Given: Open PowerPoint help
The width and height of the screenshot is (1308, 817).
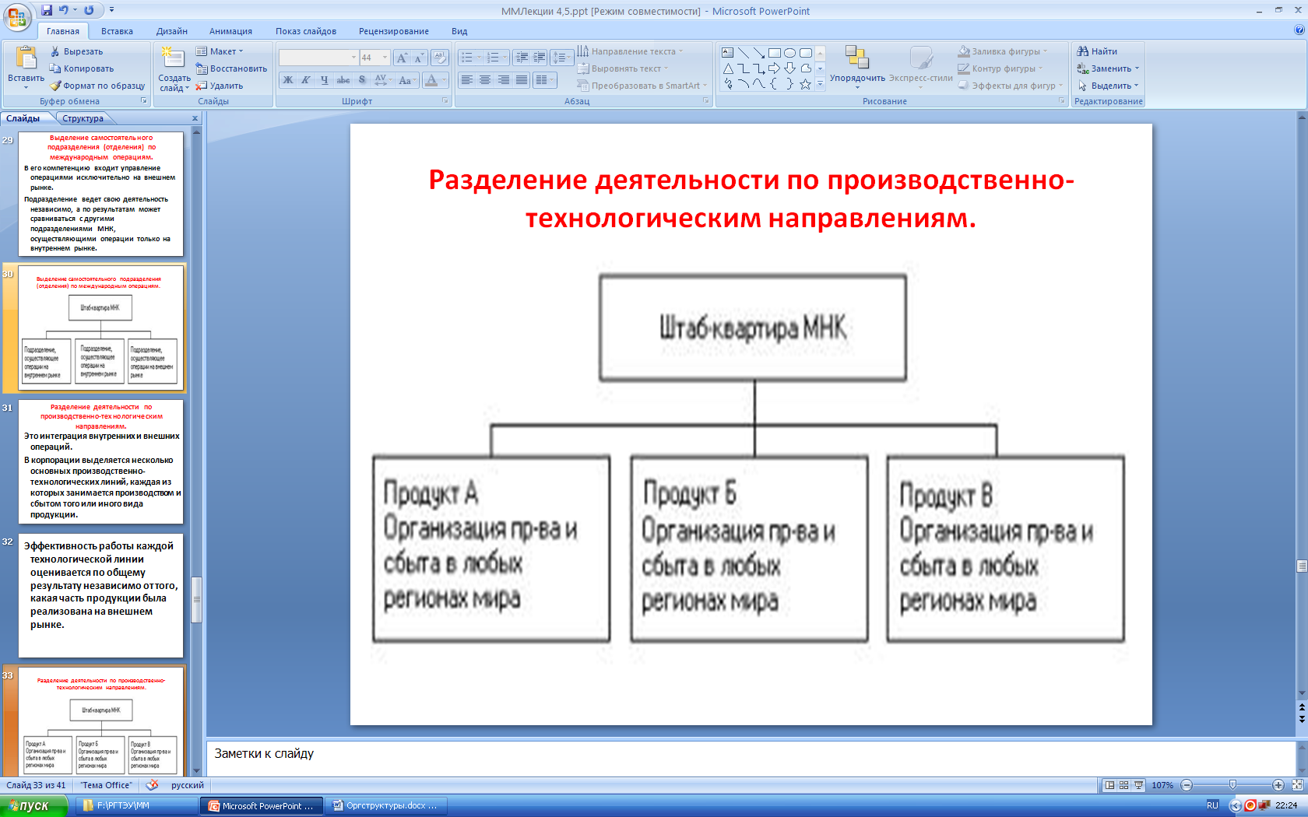Looking at the screenshot, I should click(1299, 30).
